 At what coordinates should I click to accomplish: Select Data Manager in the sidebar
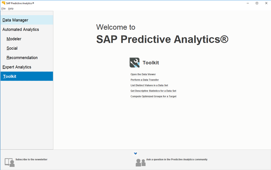pyautogui.click(x=15, y=20)
